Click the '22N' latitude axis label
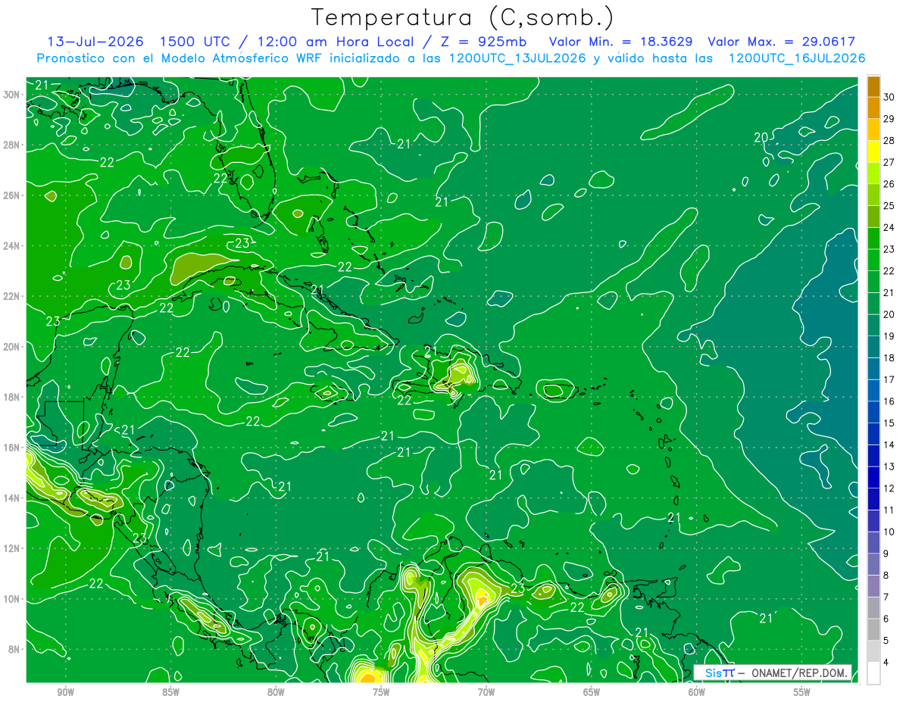Image resolution: width=909 pixels, height=702 pixels. tap(12, 296)
